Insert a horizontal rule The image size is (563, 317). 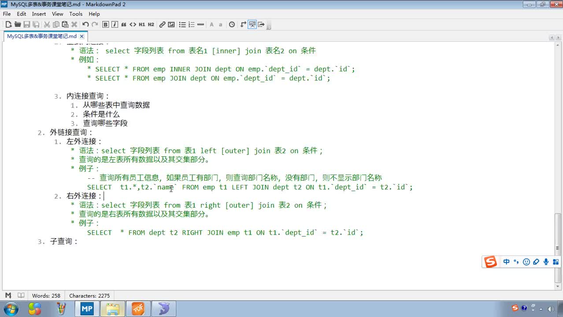point(201,25)
